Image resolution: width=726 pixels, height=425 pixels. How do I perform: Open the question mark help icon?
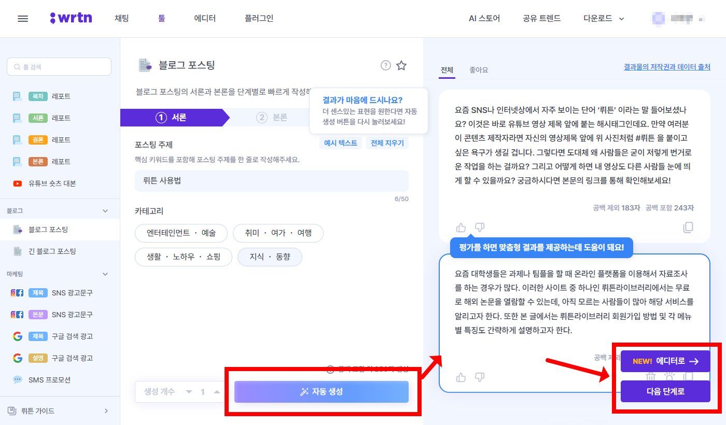[385, 65]
